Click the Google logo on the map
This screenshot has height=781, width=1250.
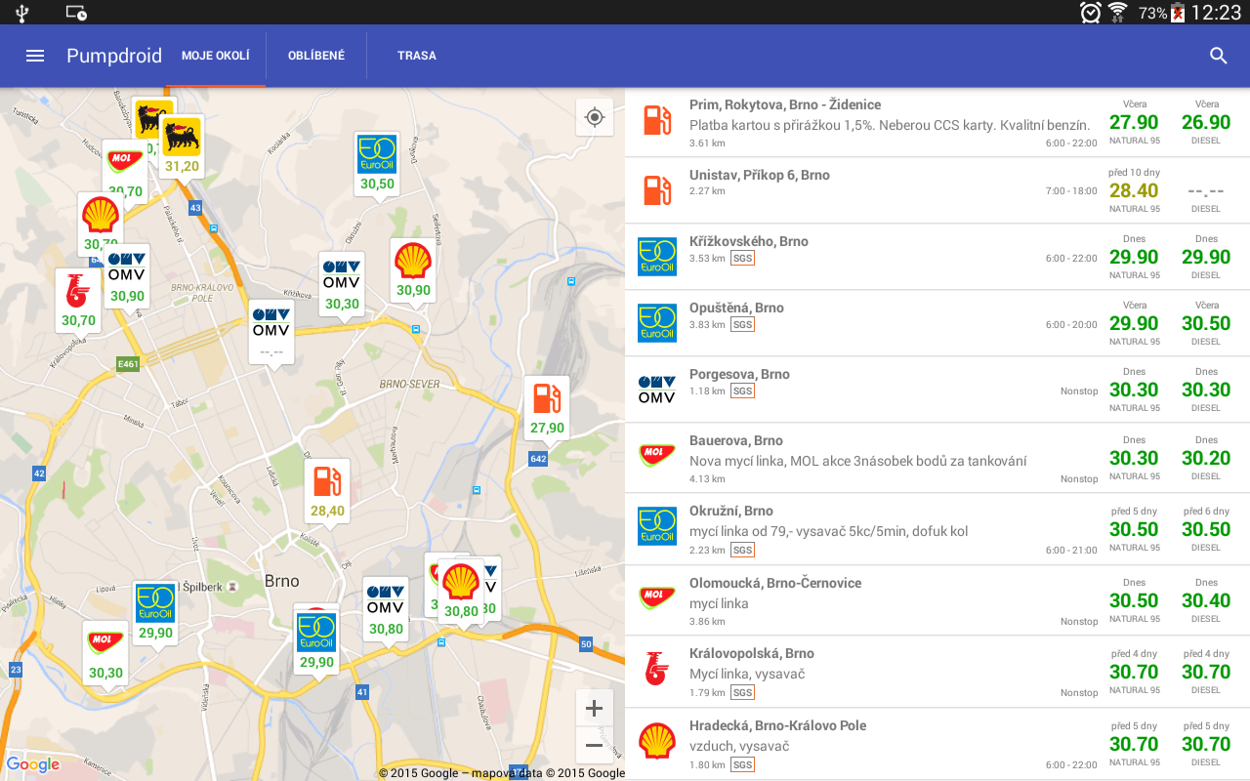coord(33,764)
